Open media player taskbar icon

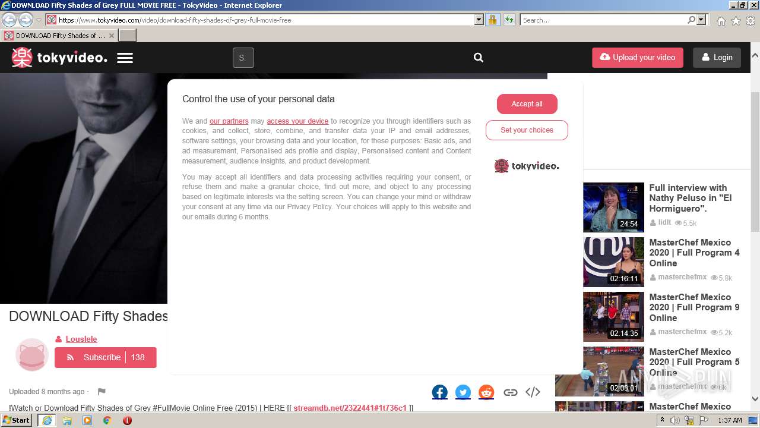tap(87, 420)
